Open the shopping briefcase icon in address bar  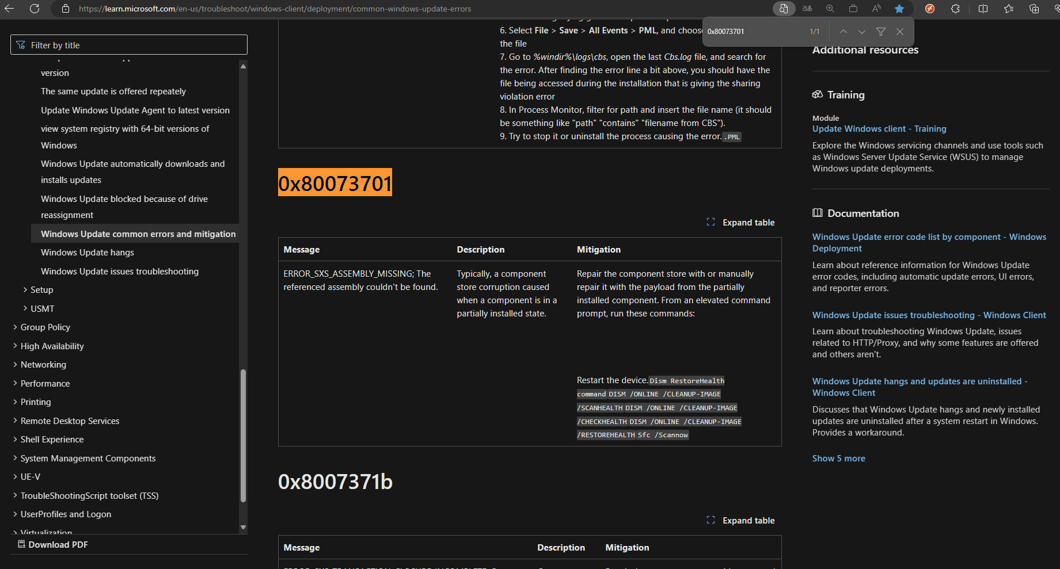click(x=853, y=9)
